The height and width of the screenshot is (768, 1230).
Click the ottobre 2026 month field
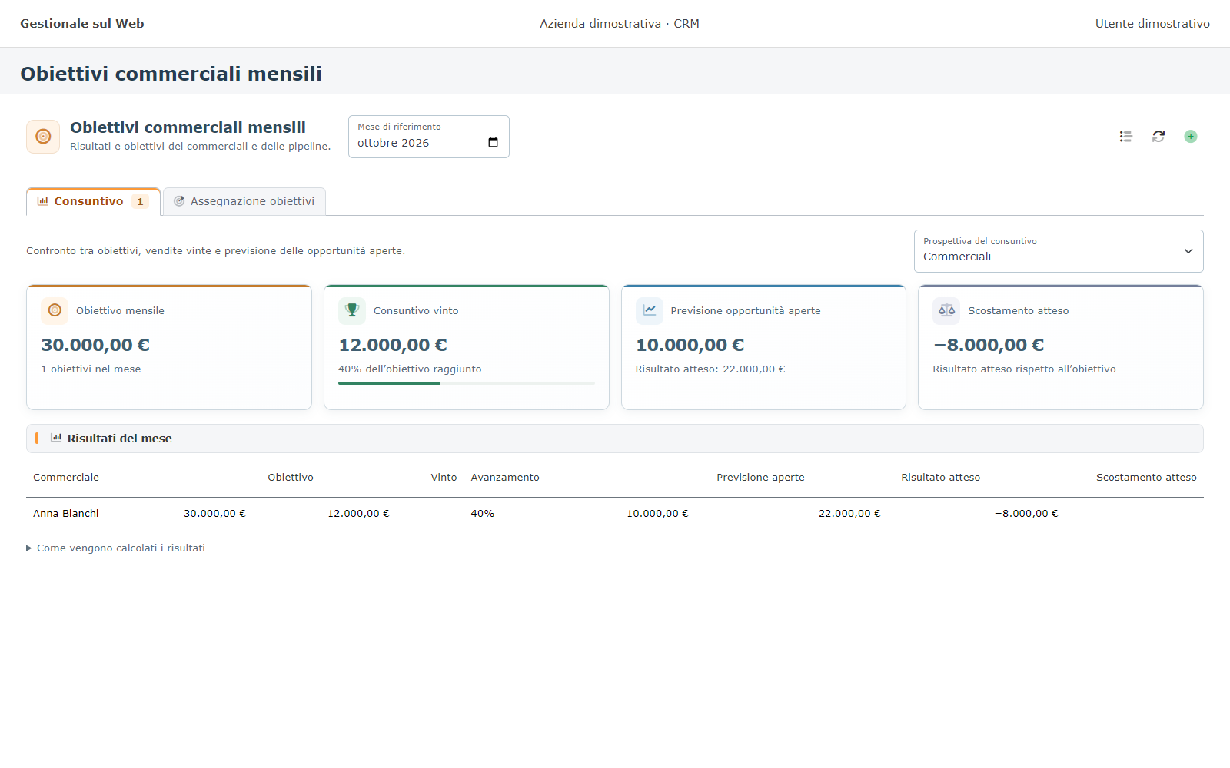428,137
